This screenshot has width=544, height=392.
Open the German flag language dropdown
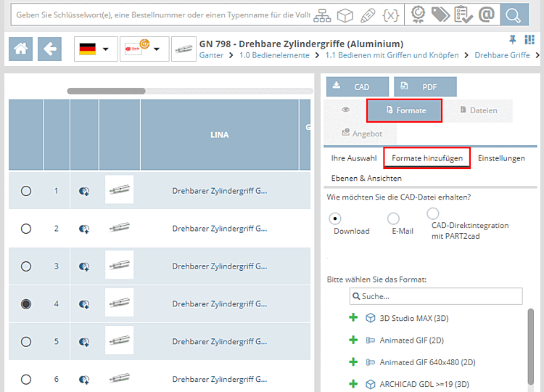pos(96,49)
